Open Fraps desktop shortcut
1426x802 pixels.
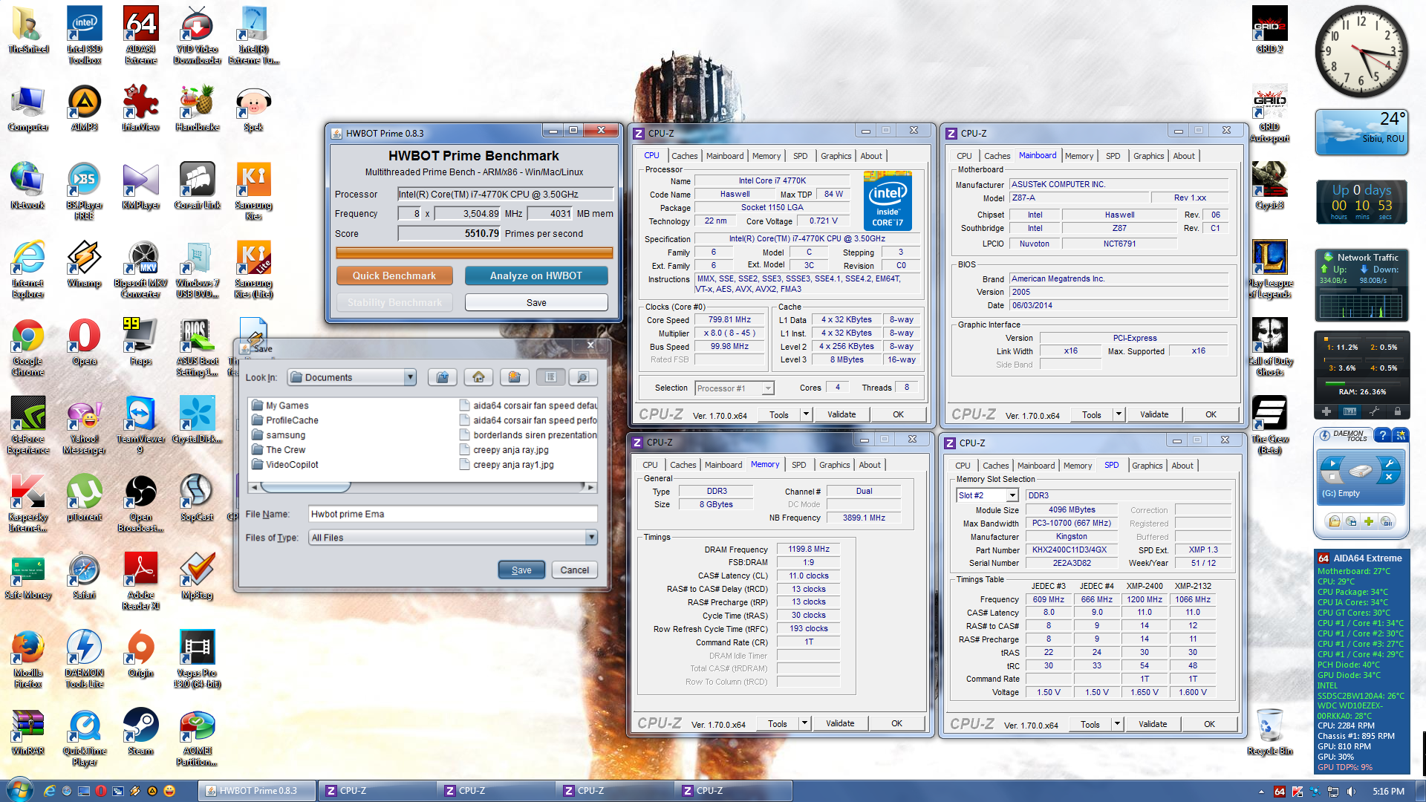pyautogui.click(x=140, y=342)
